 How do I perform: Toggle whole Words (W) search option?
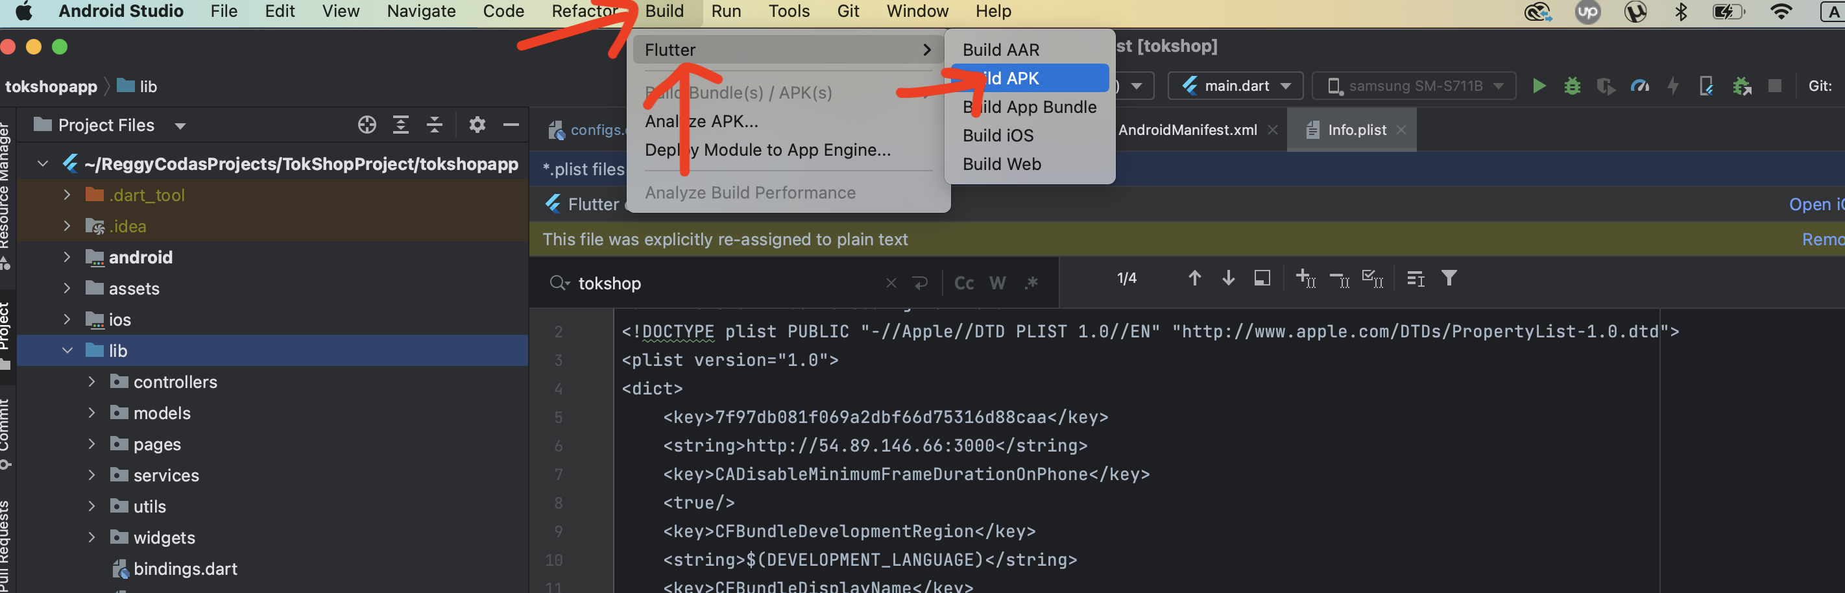pos(997,284)
